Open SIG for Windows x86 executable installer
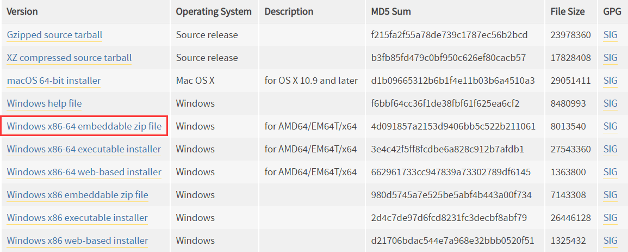Viewport: 628px width, 252px height. [x=610, y=218]
